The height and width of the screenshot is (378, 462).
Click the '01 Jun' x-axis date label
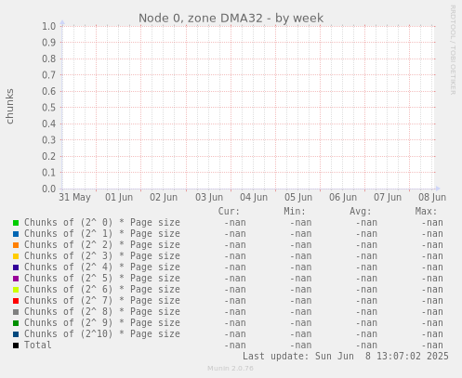119,198
